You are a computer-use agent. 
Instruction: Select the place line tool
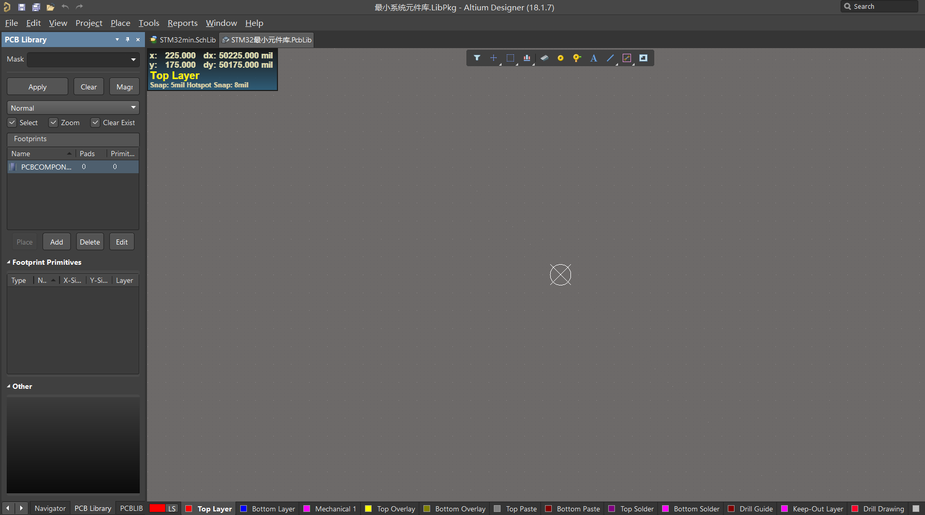point(610,58)
